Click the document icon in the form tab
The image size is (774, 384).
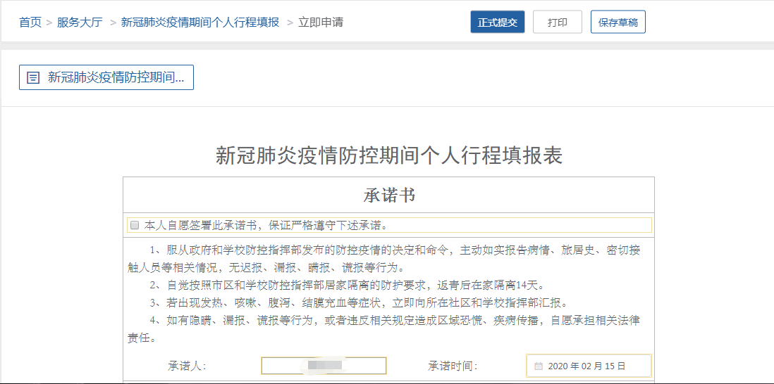[x=32, y=78]
